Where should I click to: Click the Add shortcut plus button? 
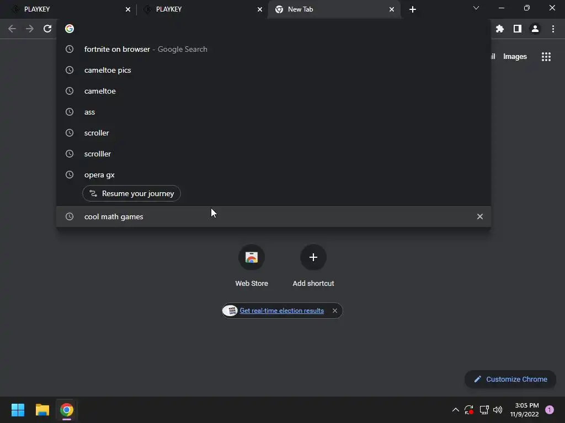(313, 257)
